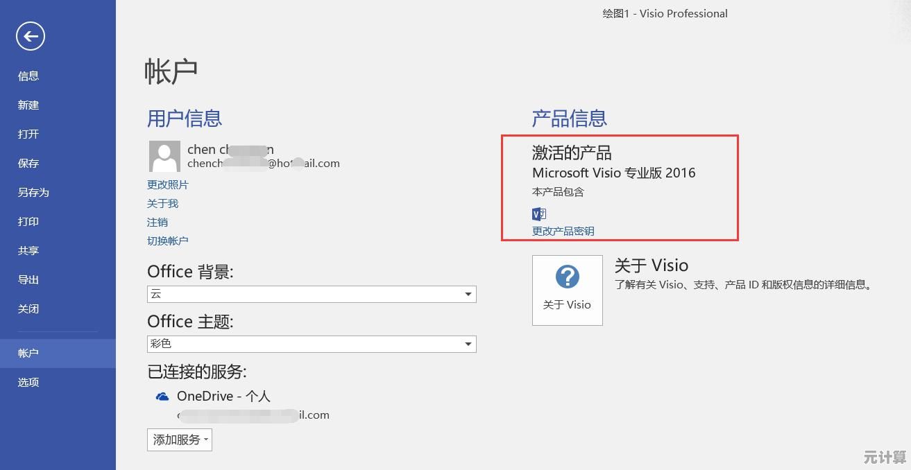Click the Visio product icon
Viewport: 911px width, 470px height.
click(x=539, y=214)
